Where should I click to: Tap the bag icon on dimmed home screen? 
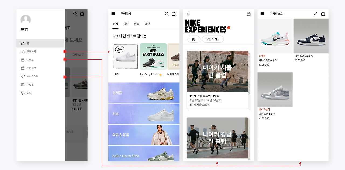coord(82,14)
